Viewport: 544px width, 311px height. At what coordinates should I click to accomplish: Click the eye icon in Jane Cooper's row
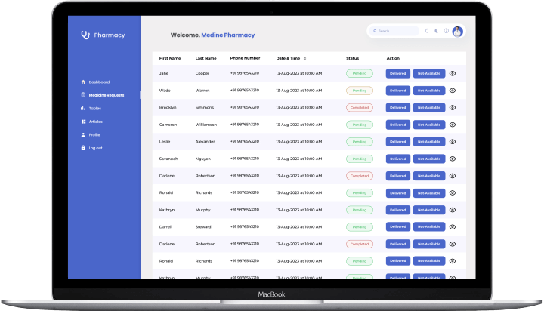pyautogui.click(x=453, y=73)
